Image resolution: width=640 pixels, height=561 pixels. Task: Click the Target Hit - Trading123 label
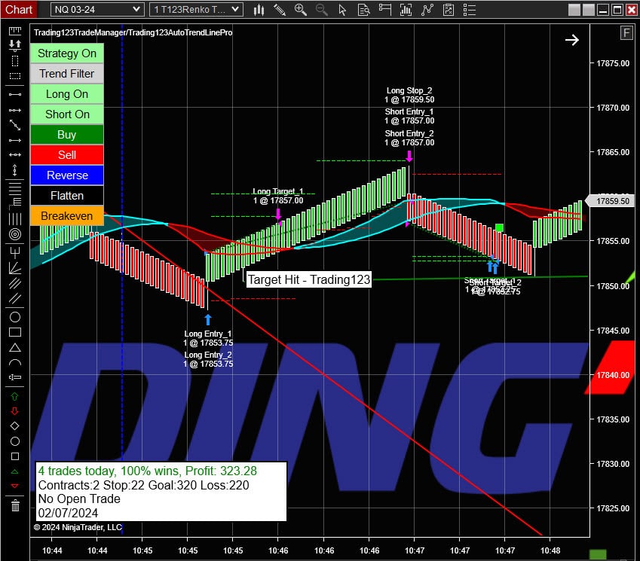[x=309, y=279]
